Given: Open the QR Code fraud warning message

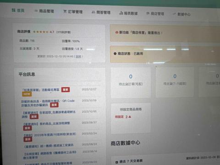Looking at the screenshot, I should [48, 103].
